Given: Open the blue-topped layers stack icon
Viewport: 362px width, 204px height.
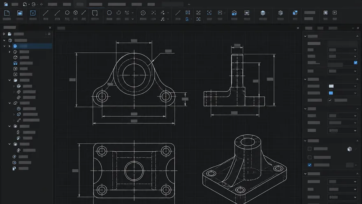Looking at the screenshot, I should point(263,13).
